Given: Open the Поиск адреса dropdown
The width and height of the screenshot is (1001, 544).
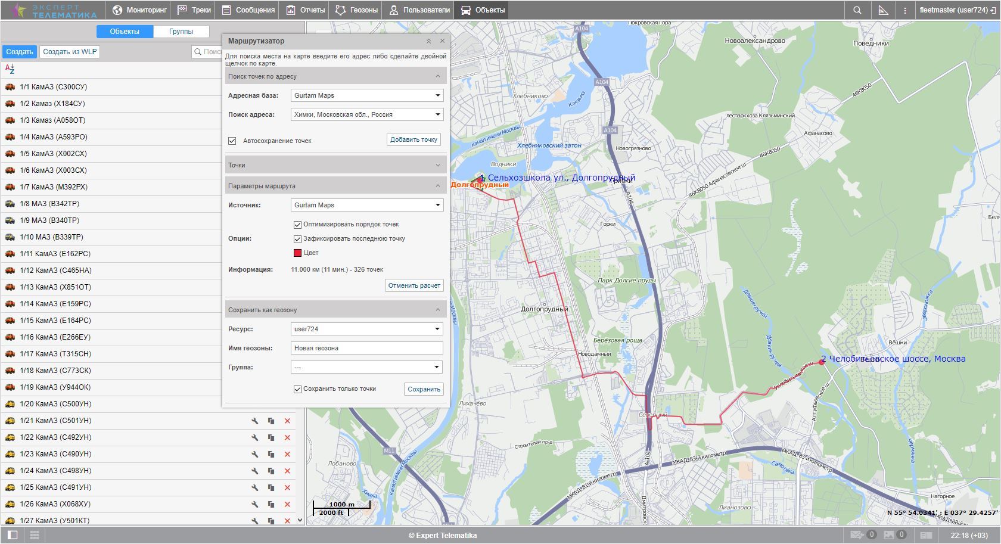Looking at the screenshot, I should (367, 114).
